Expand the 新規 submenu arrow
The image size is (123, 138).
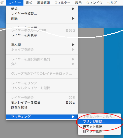(73, 9)
